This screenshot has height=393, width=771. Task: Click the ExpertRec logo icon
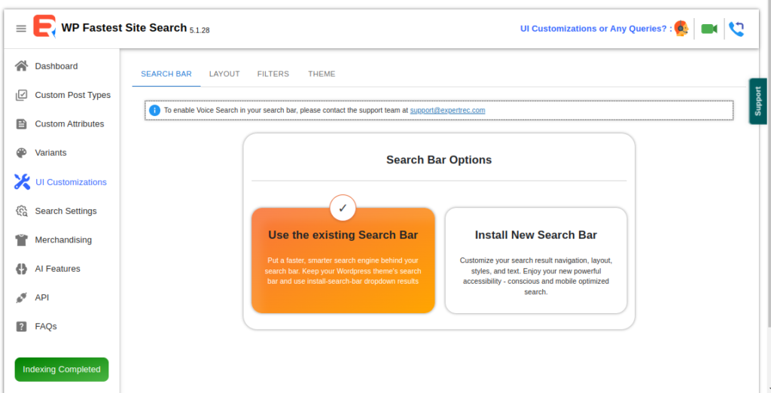pos(44,26)
